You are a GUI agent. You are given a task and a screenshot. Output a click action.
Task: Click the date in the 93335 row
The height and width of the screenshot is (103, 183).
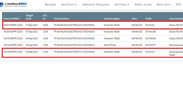32,38
